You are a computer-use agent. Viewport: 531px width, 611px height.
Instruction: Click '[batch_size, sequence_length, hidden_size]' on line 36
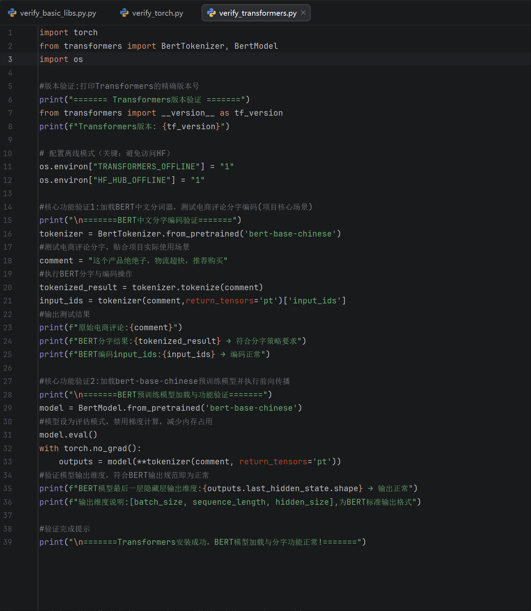(x=232, y=502)
